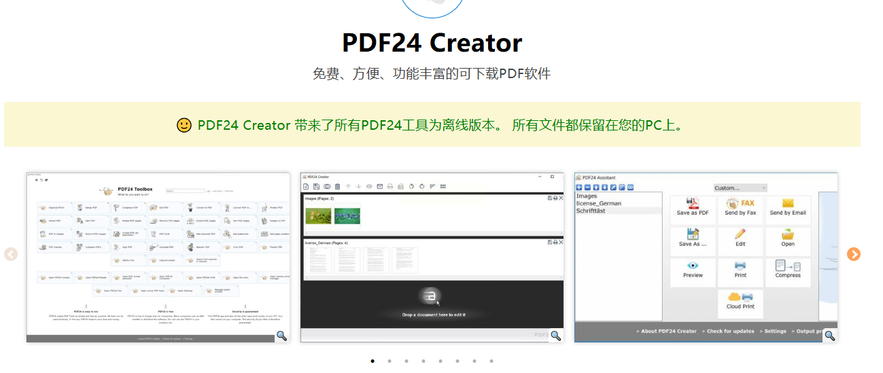Click the eye preview icon in Creator toolbar
The height and width of the screenshot is (373, 883).
369,186
